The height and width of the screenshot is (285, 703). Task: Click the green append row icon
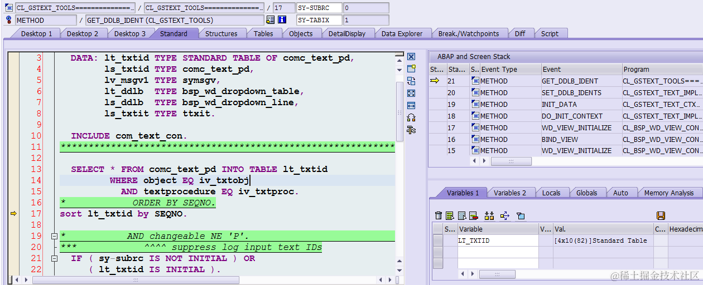point(450,215)
